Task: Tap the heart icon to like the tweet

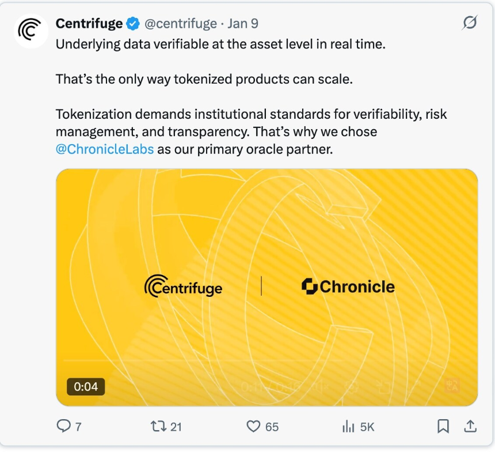Action: (252, 427)
